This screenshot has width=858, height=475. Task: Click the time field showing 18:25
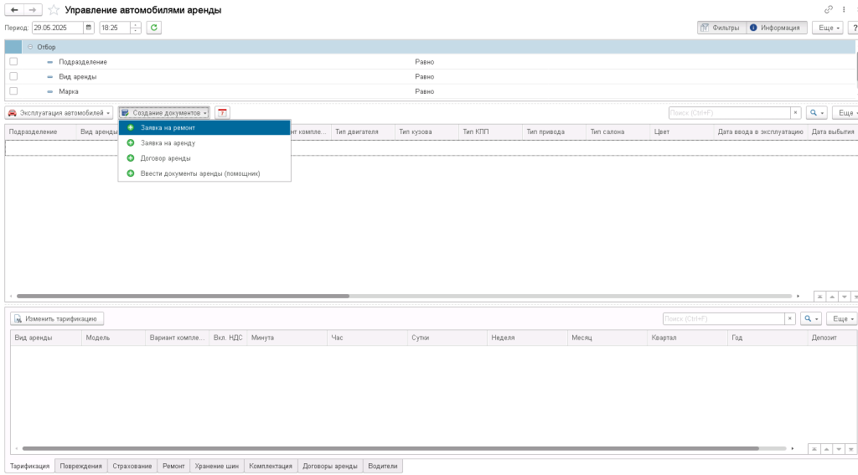click(x=115, y=28)
